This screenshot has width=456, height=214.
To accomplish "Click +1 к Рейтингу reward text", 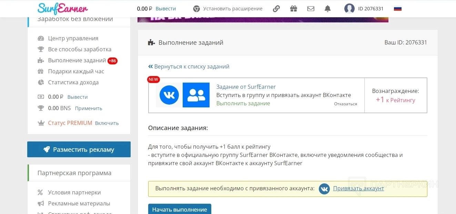I will click(396, 100).
